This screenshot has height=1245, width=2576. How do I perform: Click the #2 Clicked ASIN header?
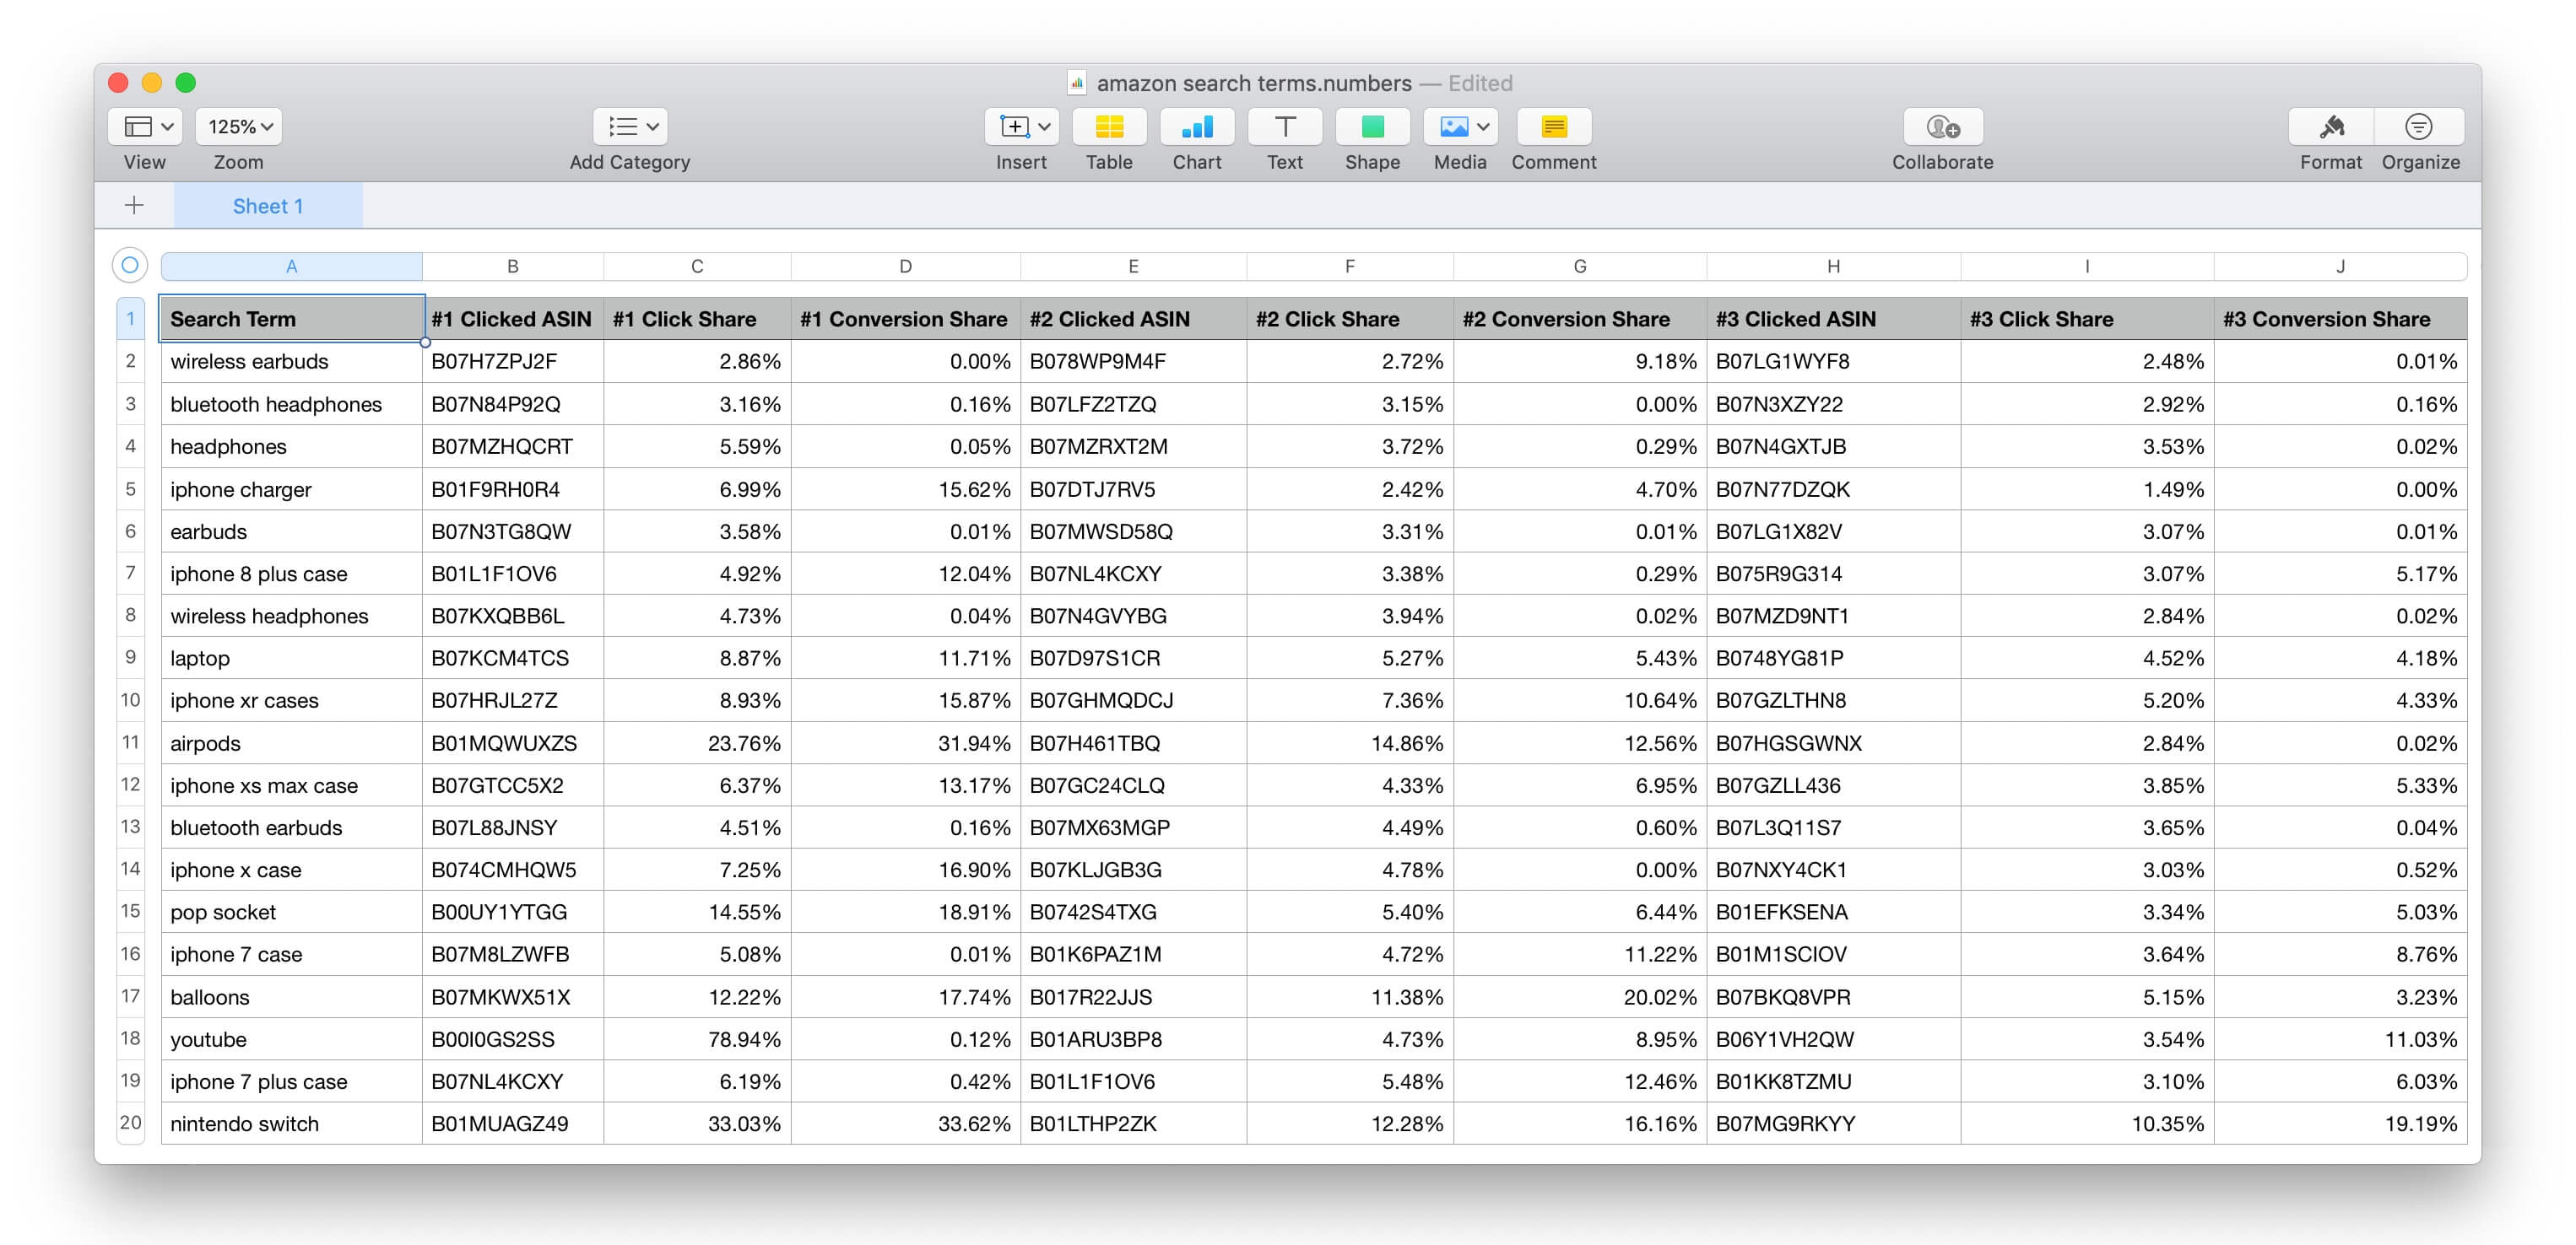(x=1133, y=319)
